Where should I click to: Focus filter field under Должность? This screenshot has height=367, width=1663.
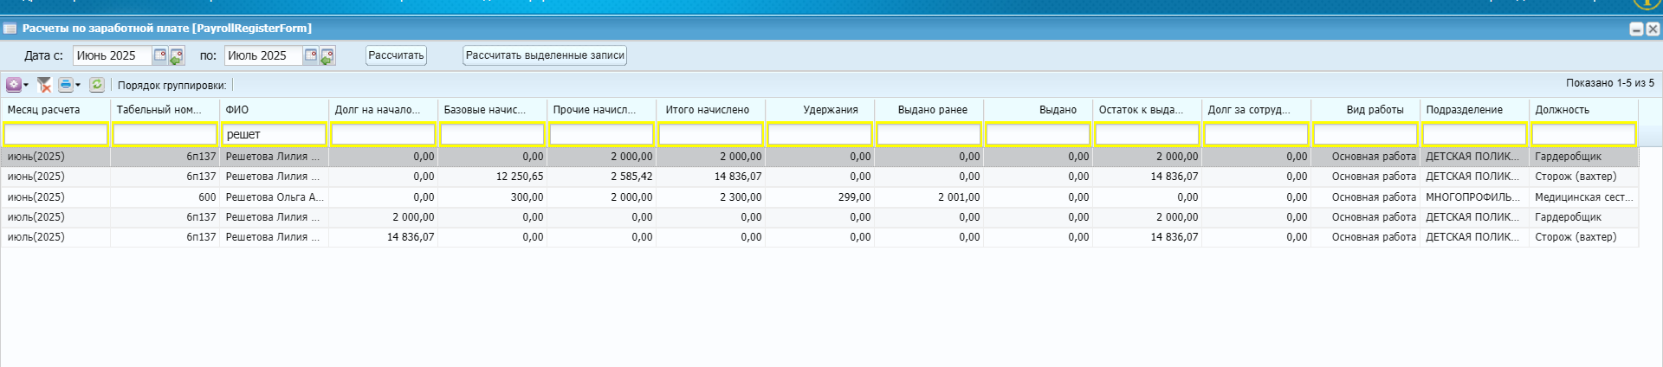[1584, 134]
